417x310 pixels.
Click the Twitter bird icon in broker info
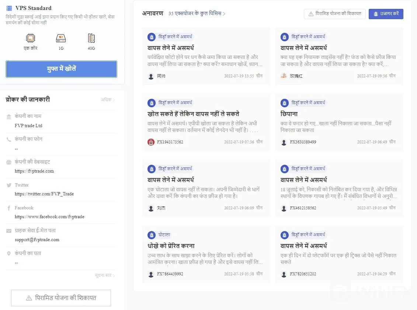9,185
